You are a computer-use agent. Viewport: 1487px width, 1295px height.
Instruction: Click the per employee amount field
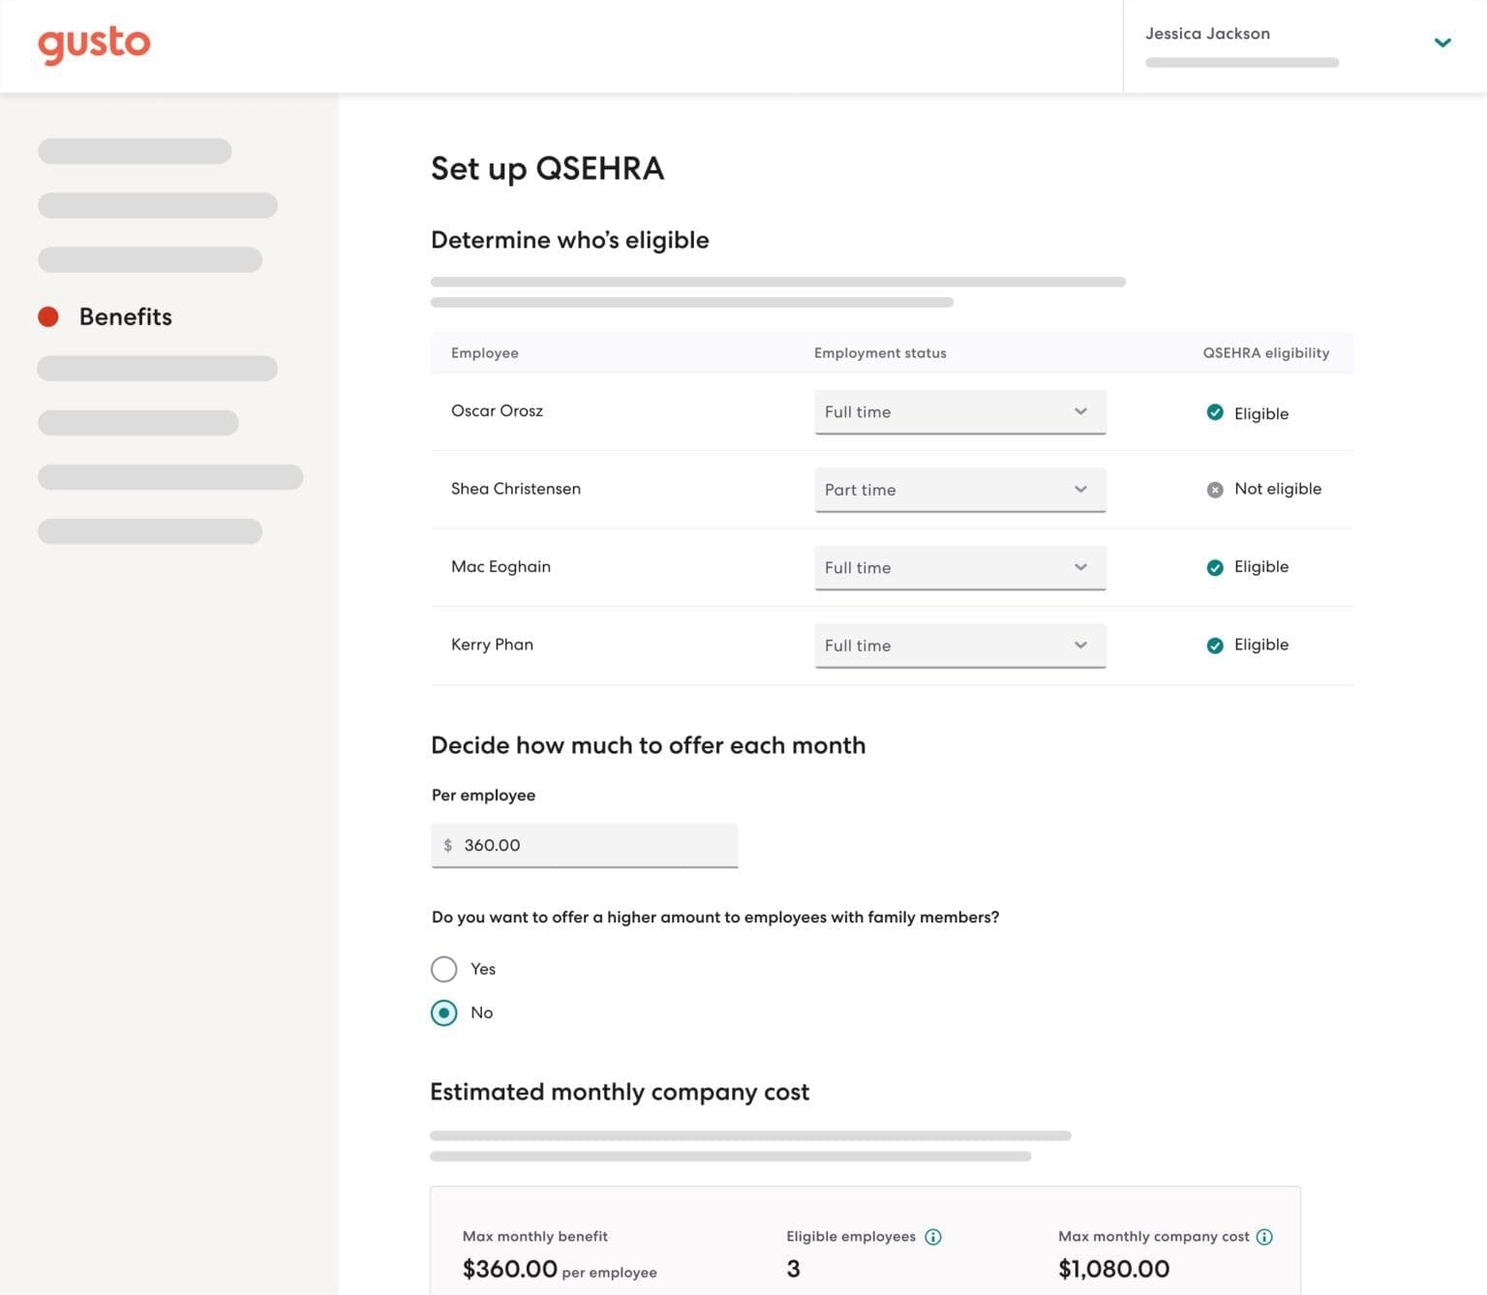tap(584, 845)
